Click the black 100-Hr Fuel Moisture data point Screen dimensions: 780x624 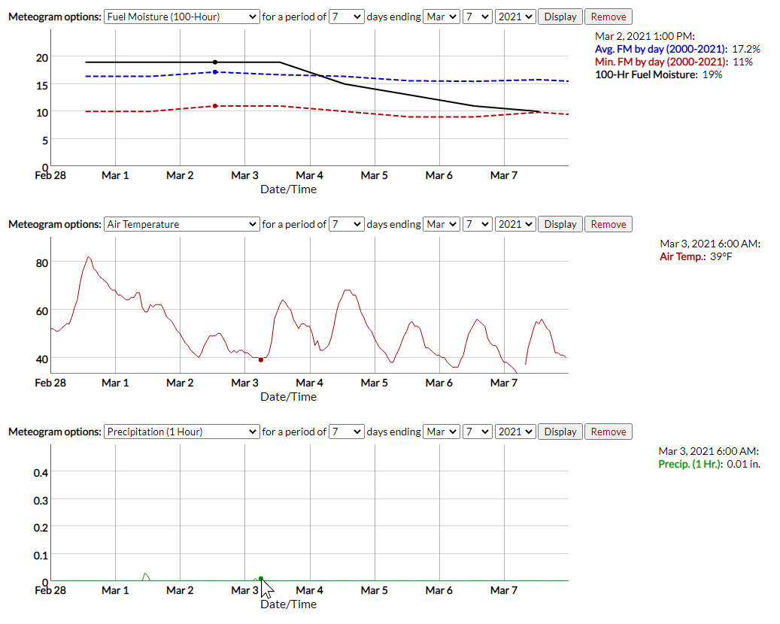[214, 61]
